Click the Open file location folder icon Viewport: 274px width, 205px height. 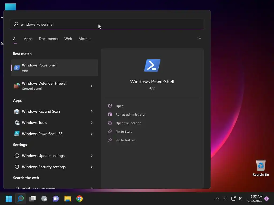point(110,123)
